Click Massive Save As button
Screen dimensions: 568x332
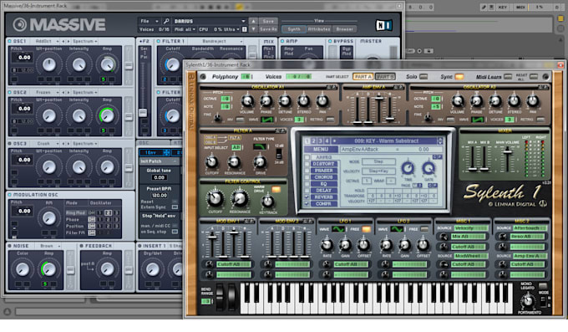tap(268, 29)
